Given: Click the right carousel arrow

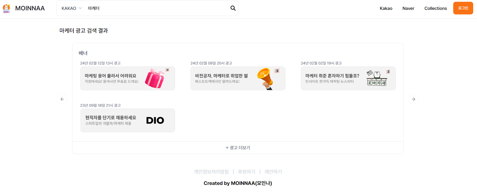Looking at the screenshot, I should tap(413, 99).
